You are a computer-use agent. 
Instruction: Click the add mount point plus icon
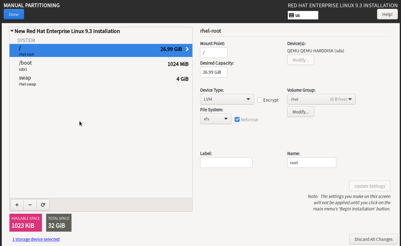17,205
